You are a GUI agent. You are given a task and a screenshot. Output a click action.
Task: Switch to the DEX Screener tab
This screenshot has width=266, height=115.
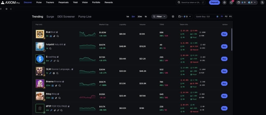click(x=66, y=17)
